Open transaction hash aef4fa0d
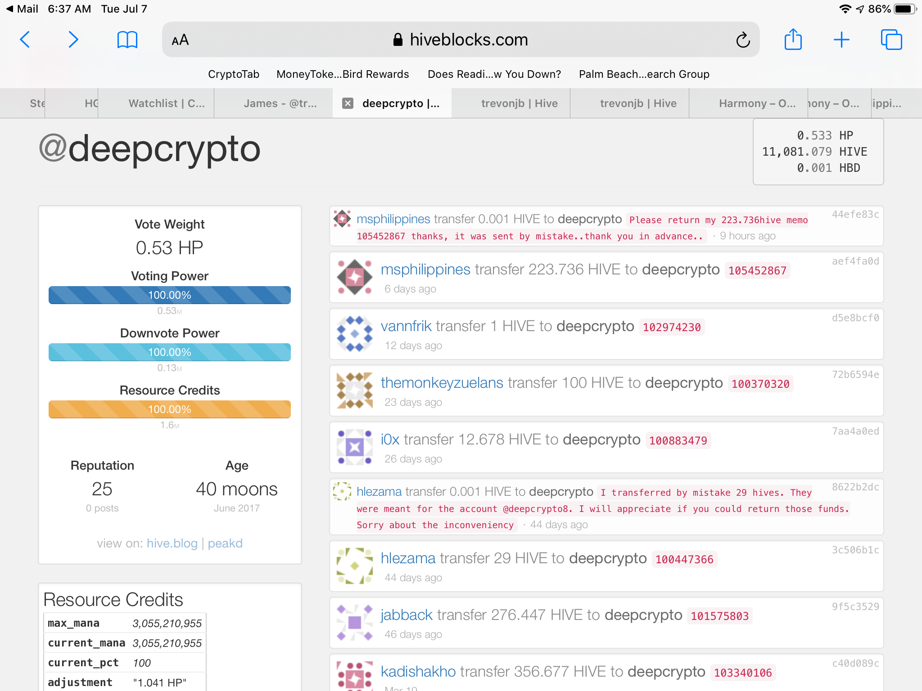Viewport: 922px width, 691px height. (x=855, y=261)
